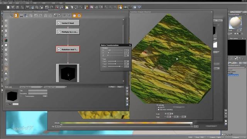The width and height of the screenshot is (247, 139).
Task: Click the Origin Z field in observer
Action: (184, 117)
